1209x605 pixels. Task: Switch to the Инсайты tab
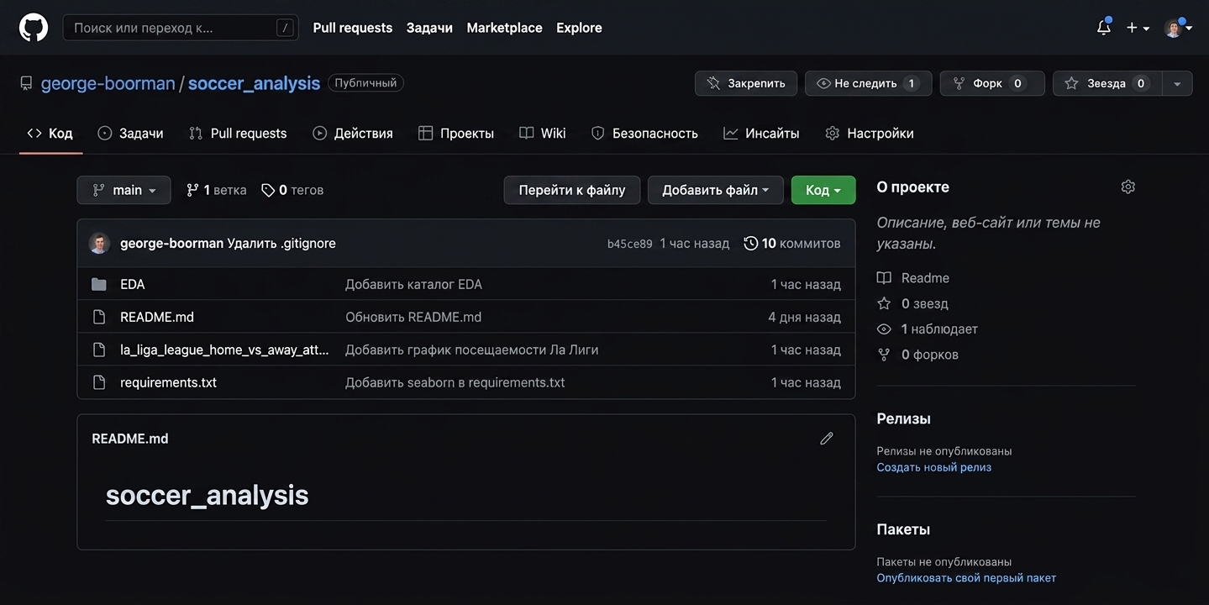coord(761,133)
